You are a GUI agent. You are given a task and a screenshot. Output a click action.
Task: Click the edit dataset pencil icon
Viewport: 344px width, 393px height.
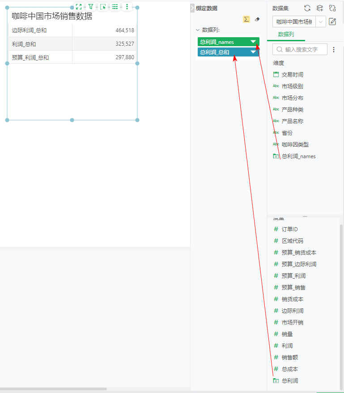(x=332, y=22)
